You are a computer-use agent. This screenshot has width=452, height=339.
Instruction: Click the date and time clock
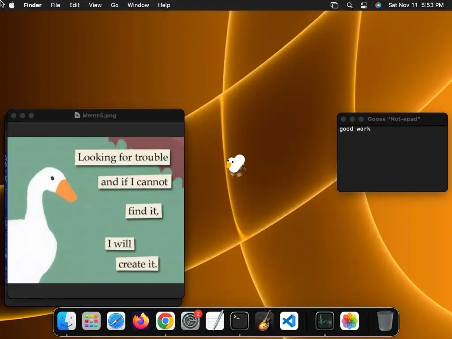click(416, 5)
